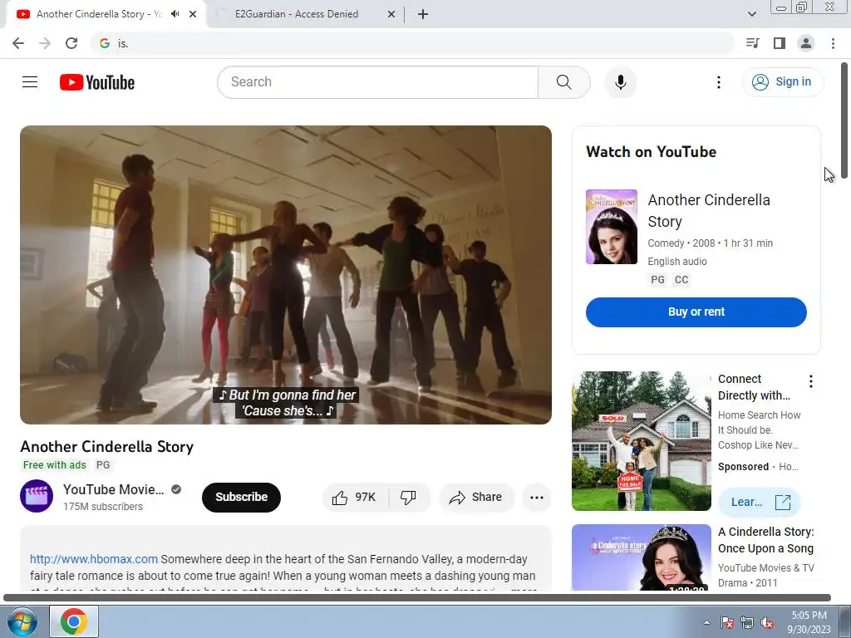Click the 'Another Cinderella Story' video title
The width and height of the screenshot is (851, 638).
click(107, 446)
